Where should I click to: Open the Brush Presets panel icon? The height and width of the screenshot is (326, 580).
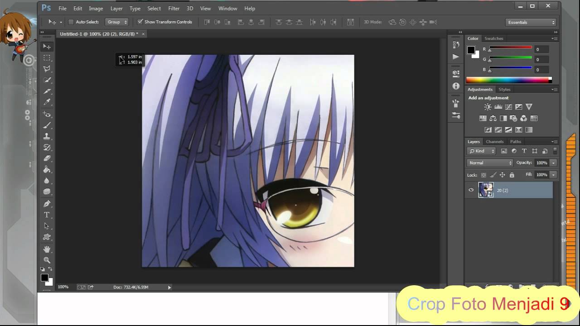click(456, 116)
